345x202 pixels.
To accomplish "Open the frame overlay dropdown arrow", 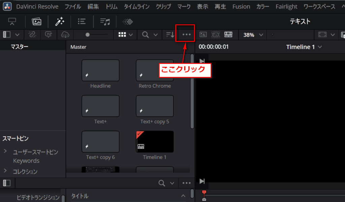I will pyautogui.click(x=333, y=35).
